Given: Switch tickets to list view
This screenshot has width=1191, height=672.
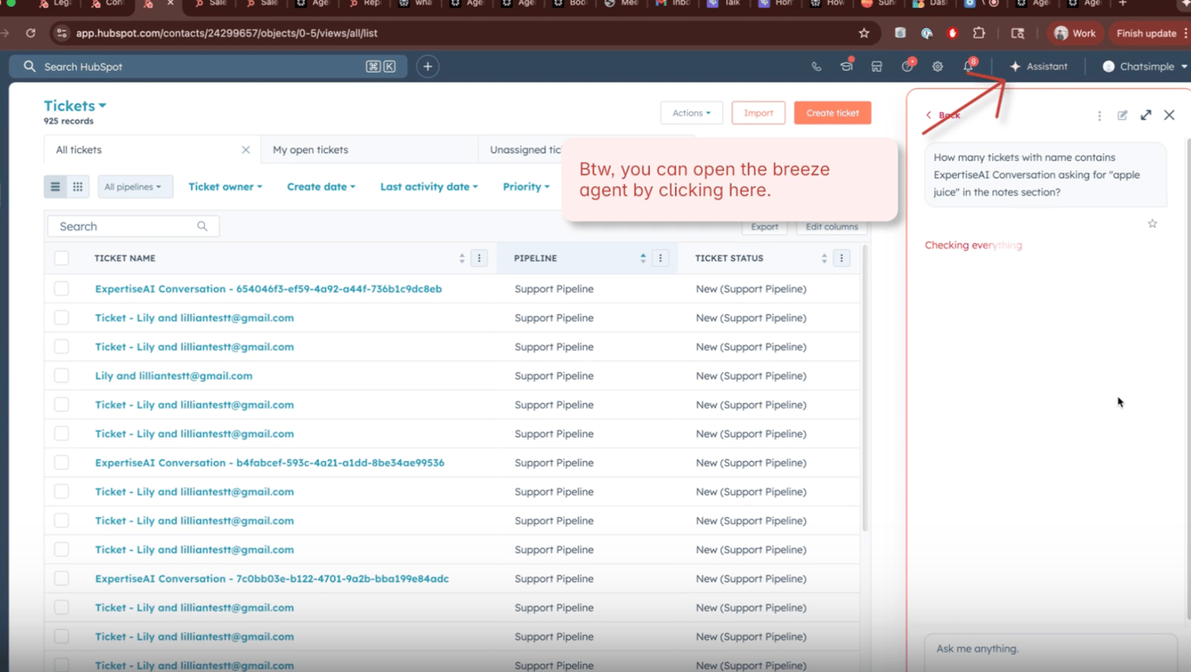Looking at the screenshot, I should point(55,186).
